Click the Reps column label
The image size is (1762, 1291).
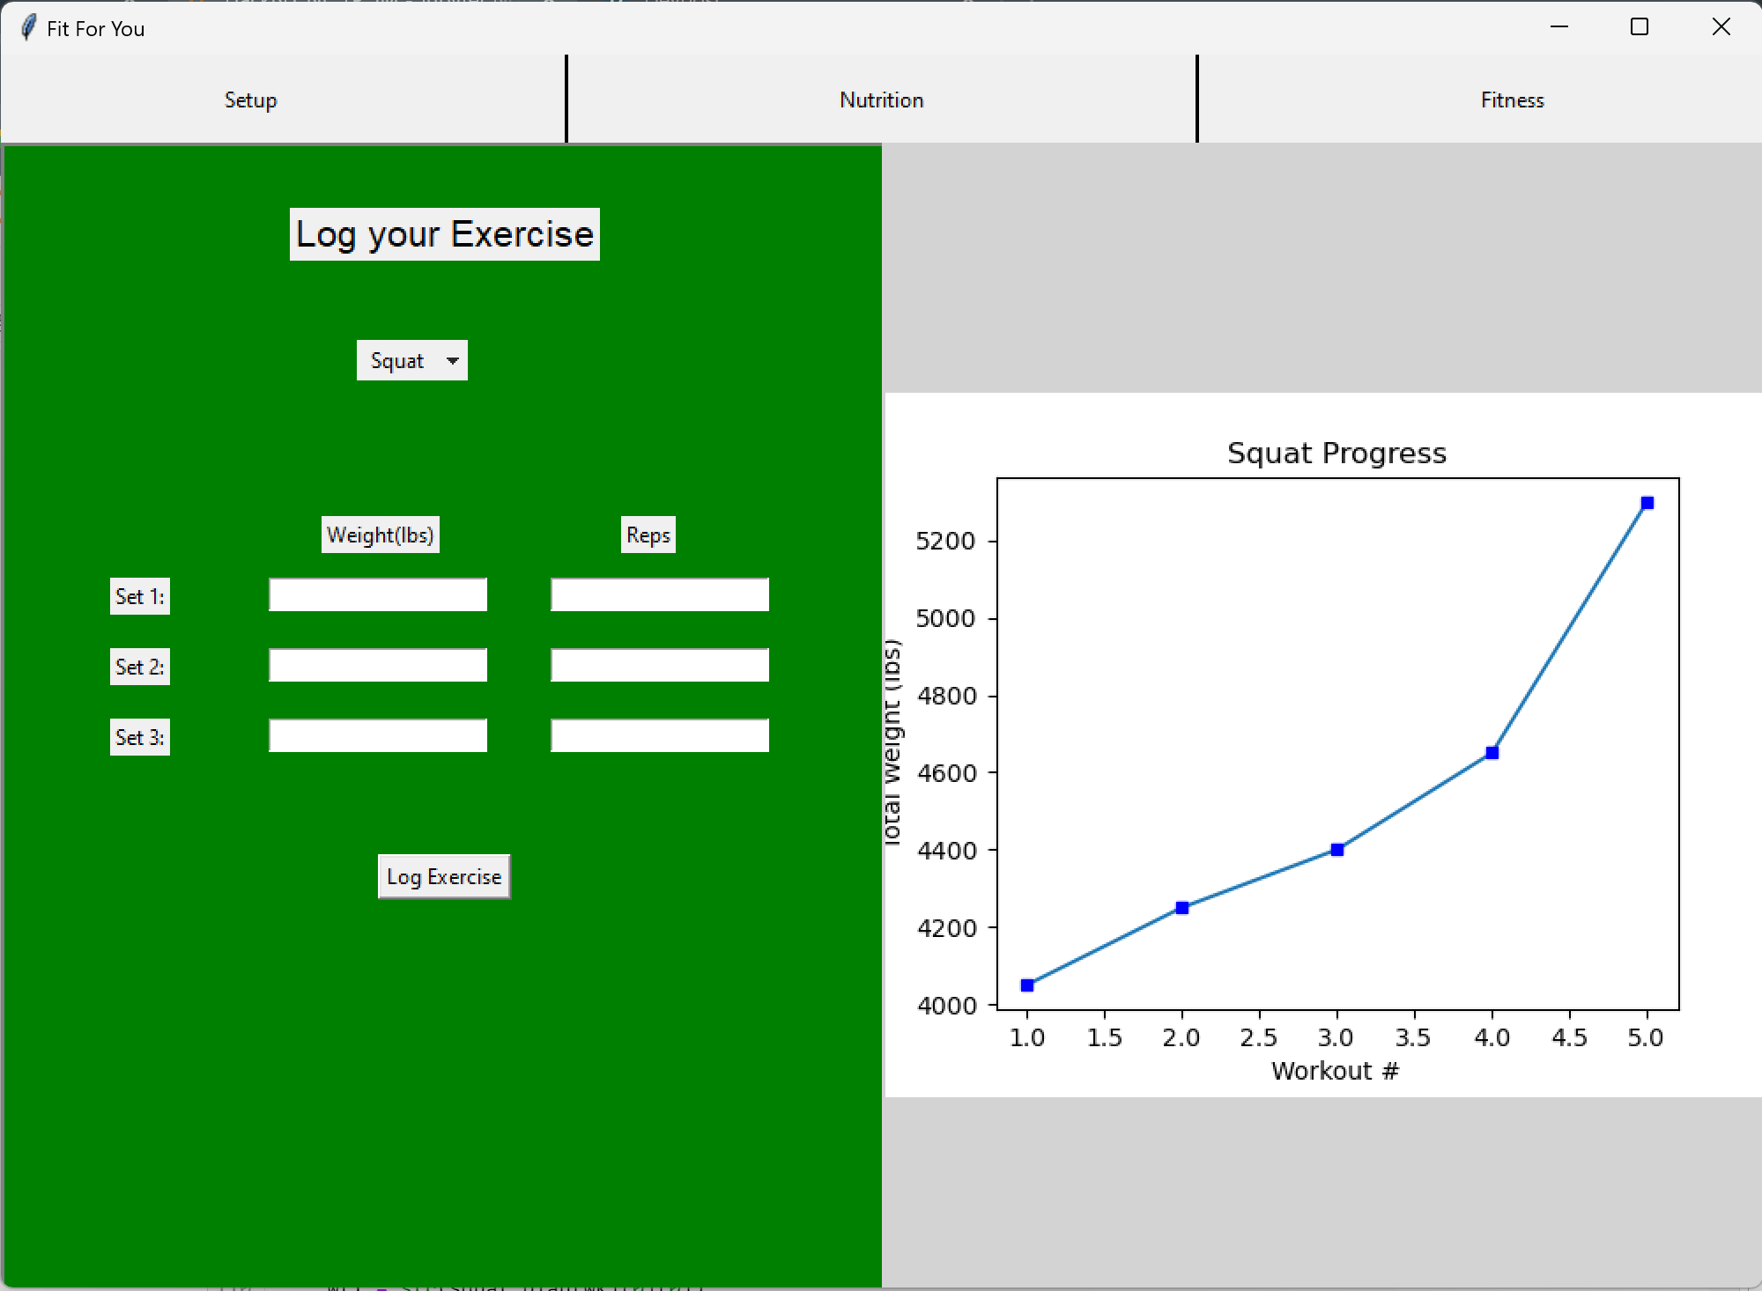(648, 535)
